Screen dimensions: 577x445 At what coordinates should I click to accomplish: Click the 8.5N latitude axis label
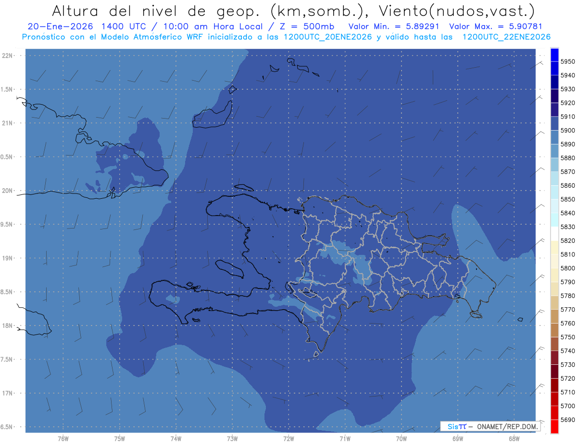tap(7, 292)
